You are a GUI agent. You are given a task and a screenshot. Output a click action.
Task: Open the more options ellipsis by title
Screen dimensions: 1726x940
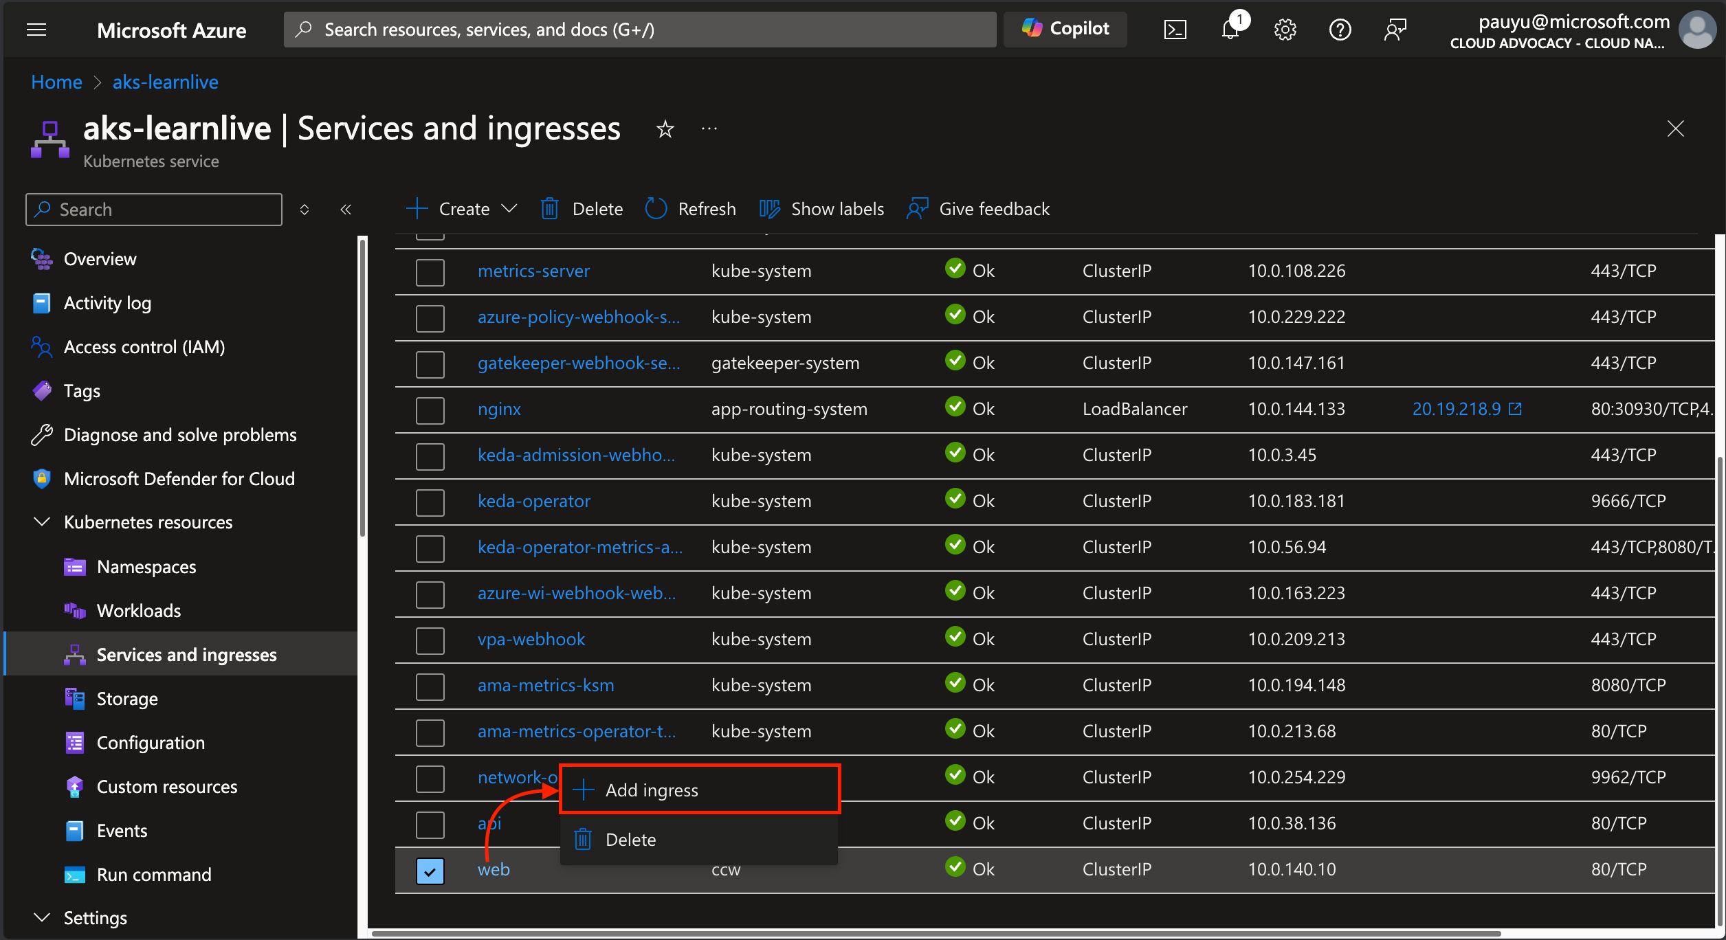(x=709, y=128)
